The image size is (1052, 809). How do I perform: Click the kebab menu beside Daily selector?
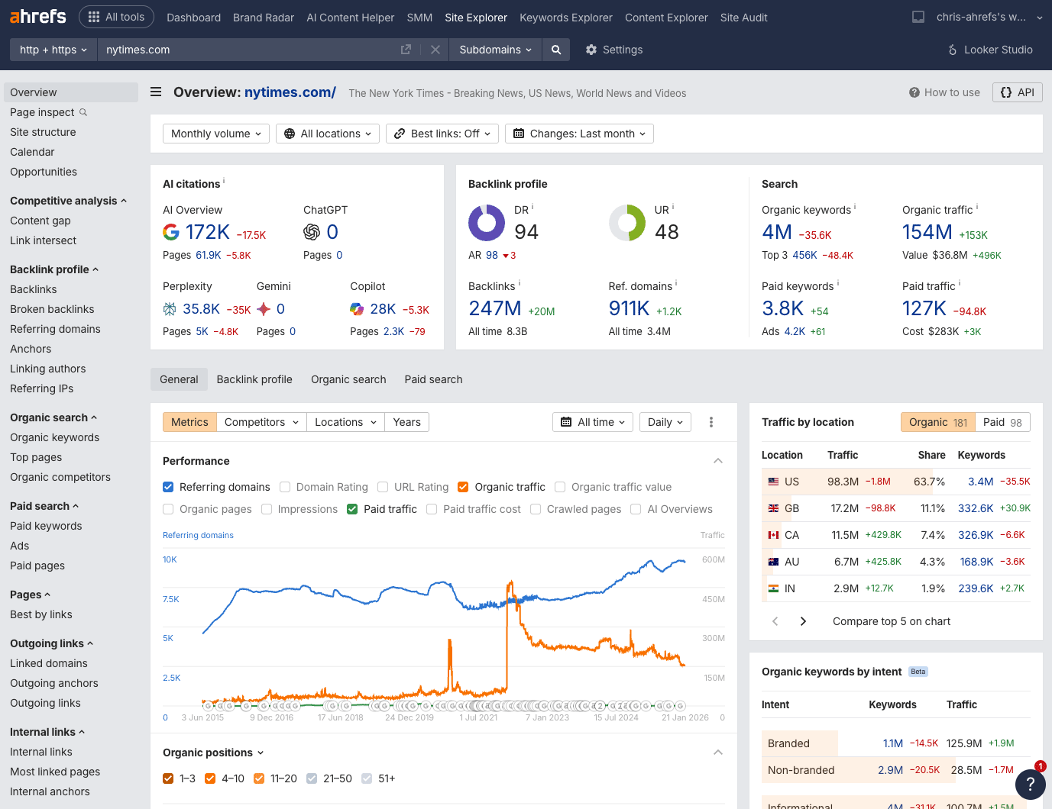click(x=711, y=421)
